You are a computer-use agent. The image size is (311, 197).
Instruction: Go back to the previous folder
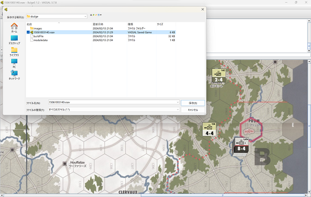point(91,15)
